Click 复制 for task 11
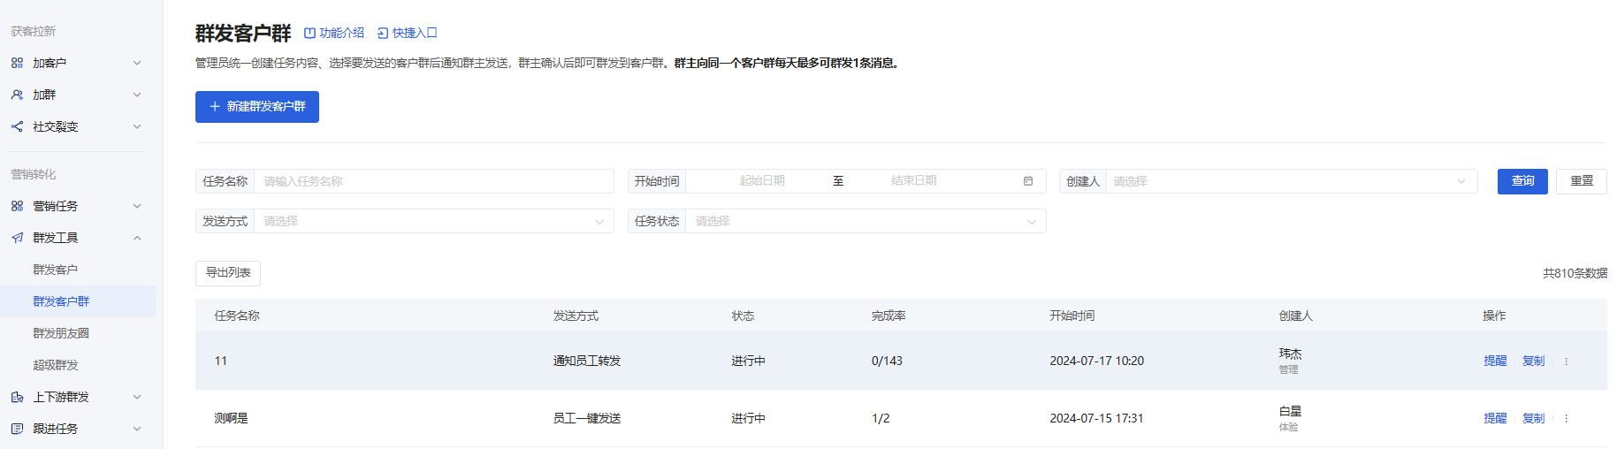 (x=1533, y=361)
